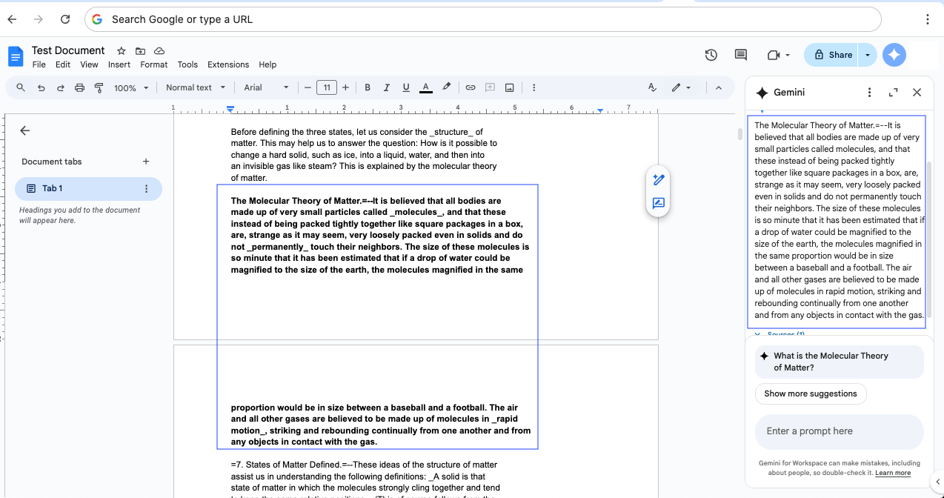This screenshot has height=498, width=944.
Task: Open spelling and grammar check icon
Action: [652, 87]
